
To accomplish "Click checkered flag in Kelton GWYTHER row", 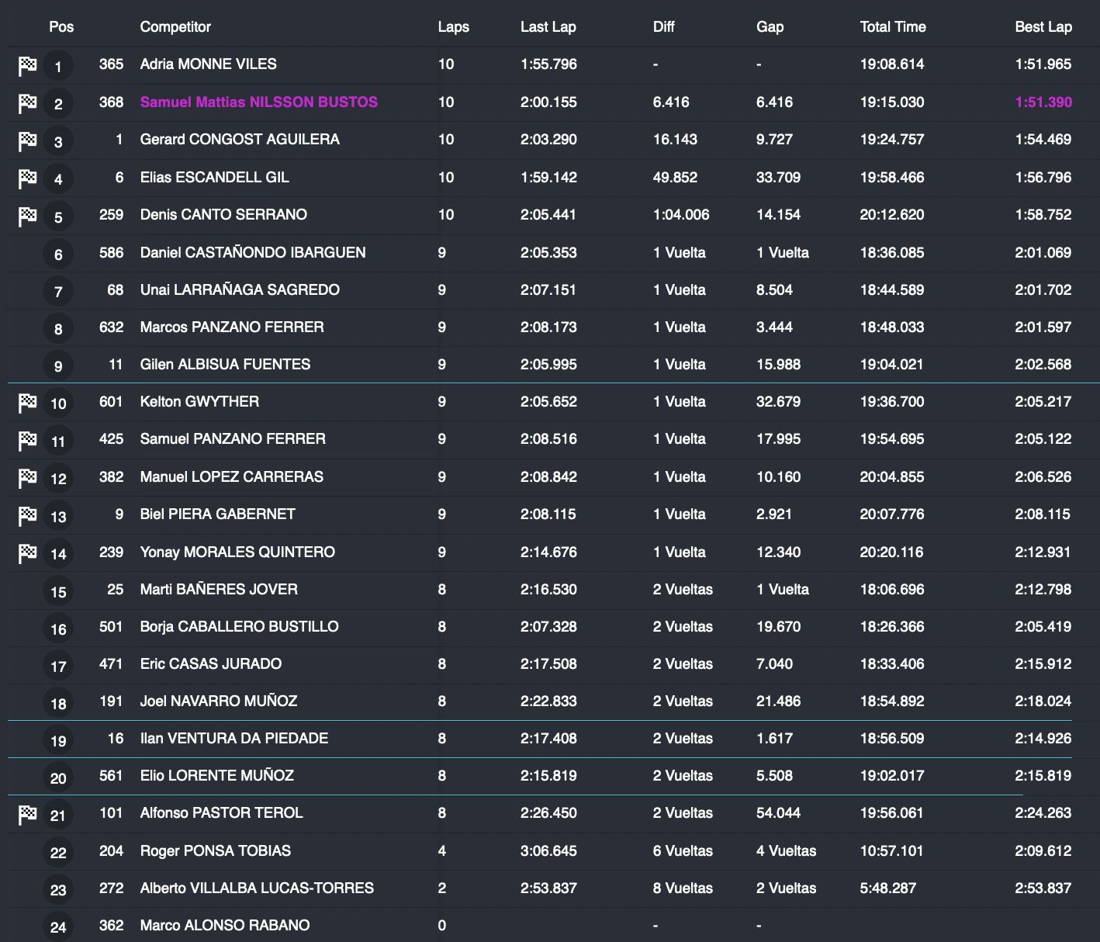I will coord(28,402).
